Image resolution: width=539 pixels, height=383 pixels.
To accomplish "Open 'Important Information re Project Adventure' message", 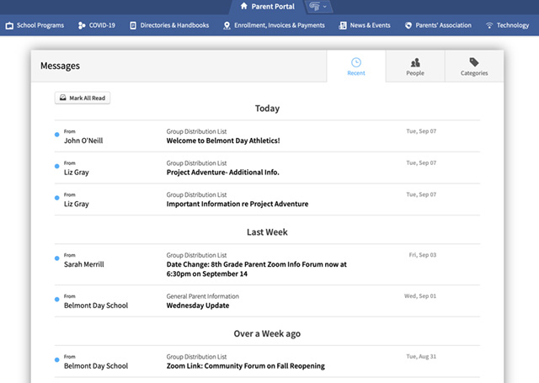I will point(237,204).
